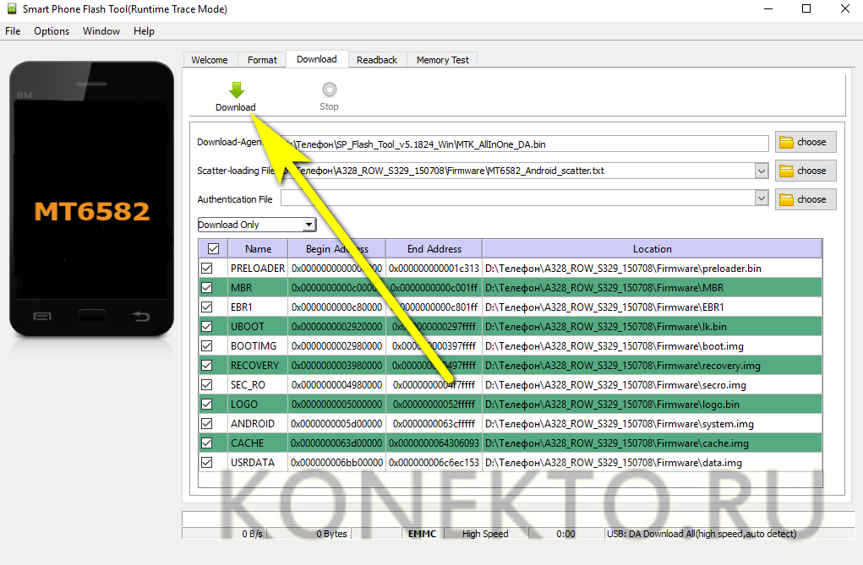
Task: Select the SEC_RO name cell
Action: pos(258,384)
